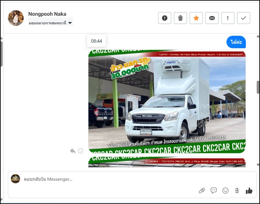Click the conversation list scrollbar thumb at left
This screenshot has height=204, width=260.
pyautogui.click(x=2, y=54)
